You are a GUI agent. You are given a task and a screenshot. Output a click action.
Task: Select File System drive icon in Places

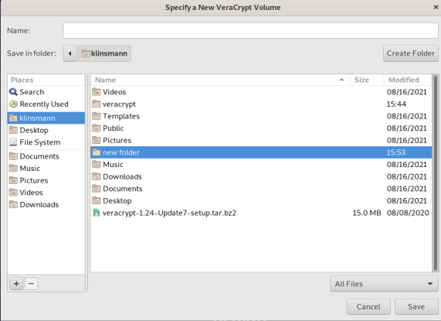[x=13, y=142]
